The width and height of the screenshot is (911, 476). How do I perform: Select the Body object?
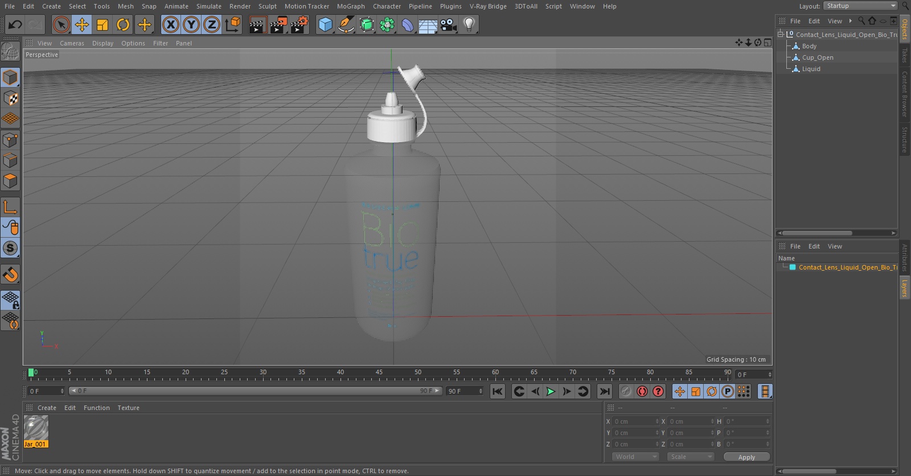click(809, 46)
